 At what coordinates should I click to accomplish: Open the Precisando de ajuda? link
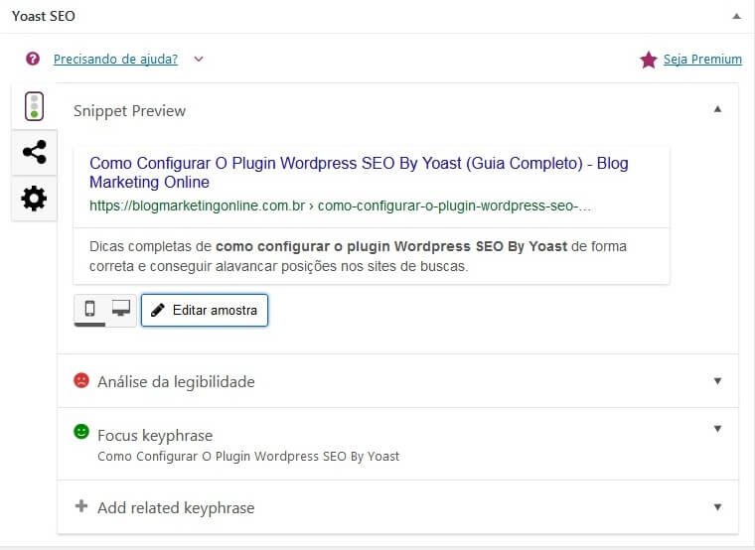[x=115, y=60]
